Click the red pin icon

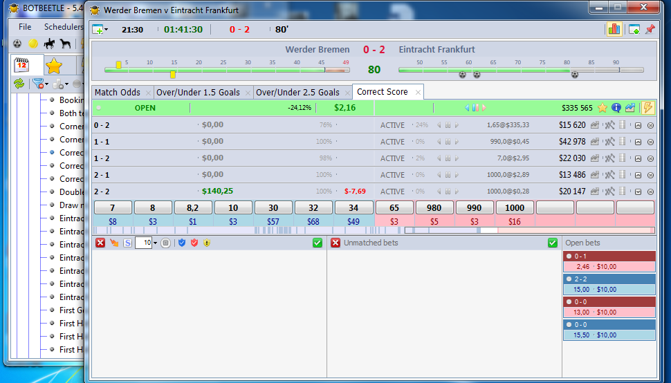click(x=650, y=29)
